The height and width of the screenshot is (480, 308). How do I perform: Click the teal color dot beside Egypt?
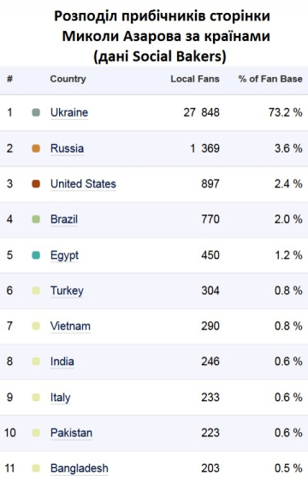tap(36, 255)
